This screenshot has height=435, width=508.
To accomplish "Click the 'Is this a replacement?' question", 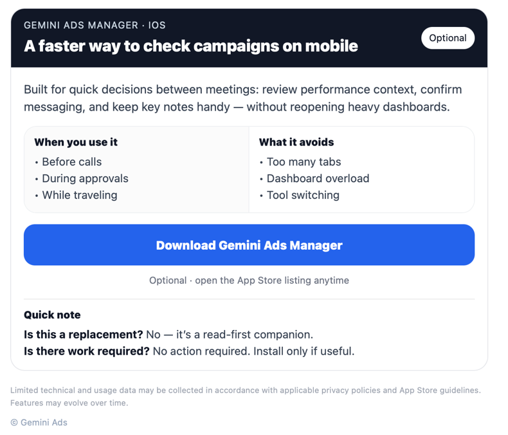I will click(83, 335).
